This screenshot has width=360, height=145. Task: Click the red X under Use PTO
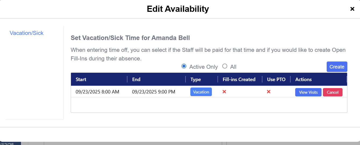[268, 92]
